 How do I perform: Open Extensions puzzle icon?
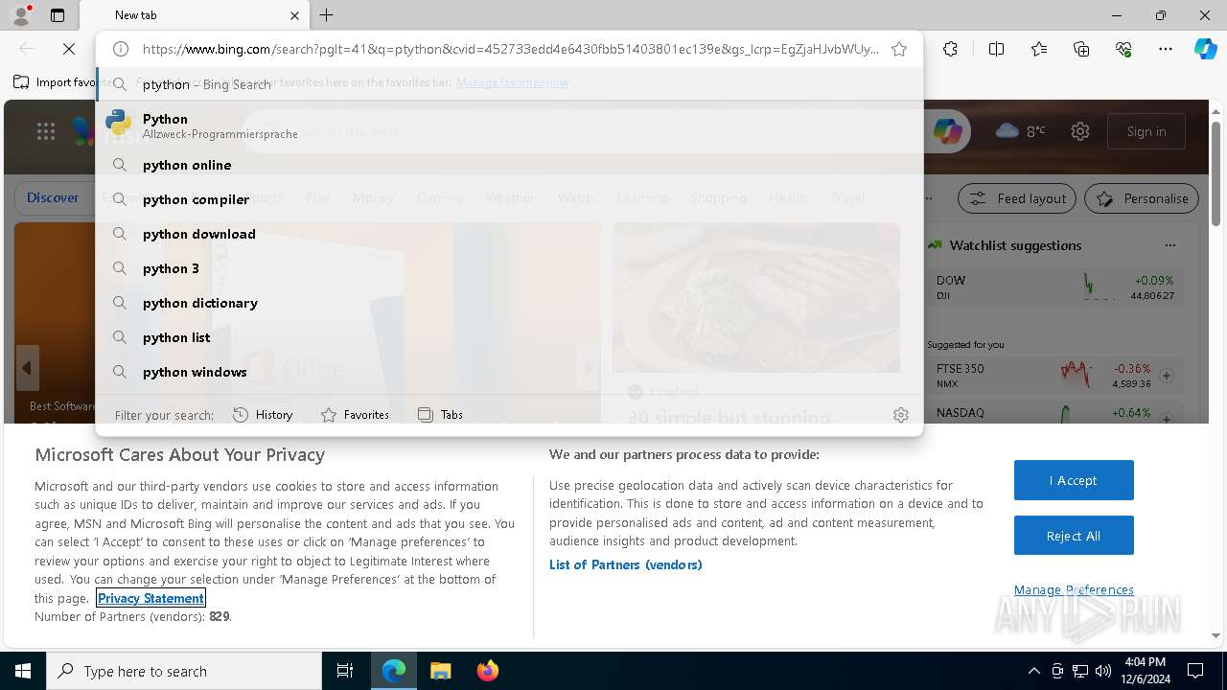(950, 49)
